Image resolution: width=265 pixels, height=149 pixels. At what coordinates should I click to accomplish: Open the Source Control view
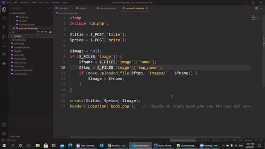coord(4,27)
